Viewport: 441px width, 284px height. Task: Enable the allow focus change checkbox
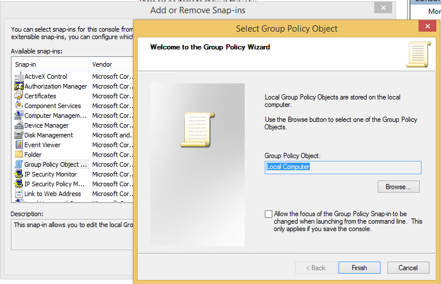[269, 214]
